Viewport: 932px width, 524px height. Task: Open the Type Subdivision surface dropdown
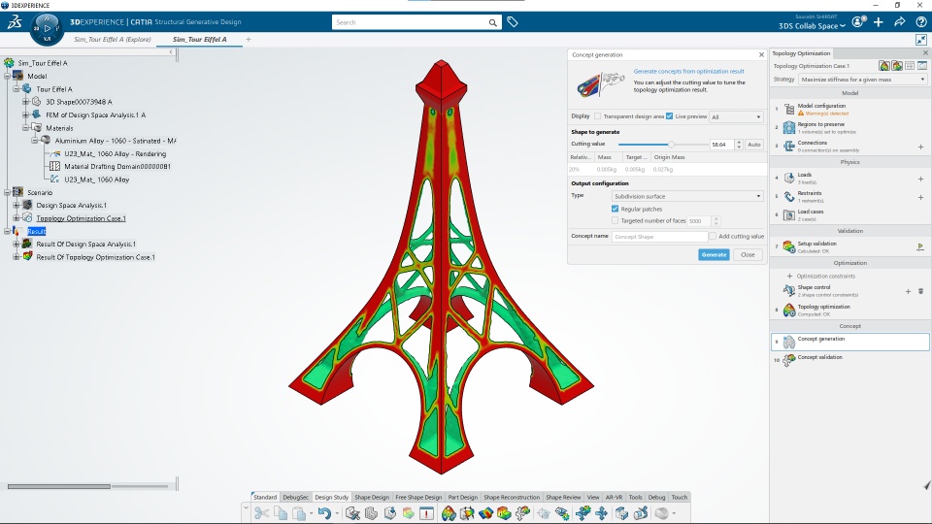pos(687,196)
